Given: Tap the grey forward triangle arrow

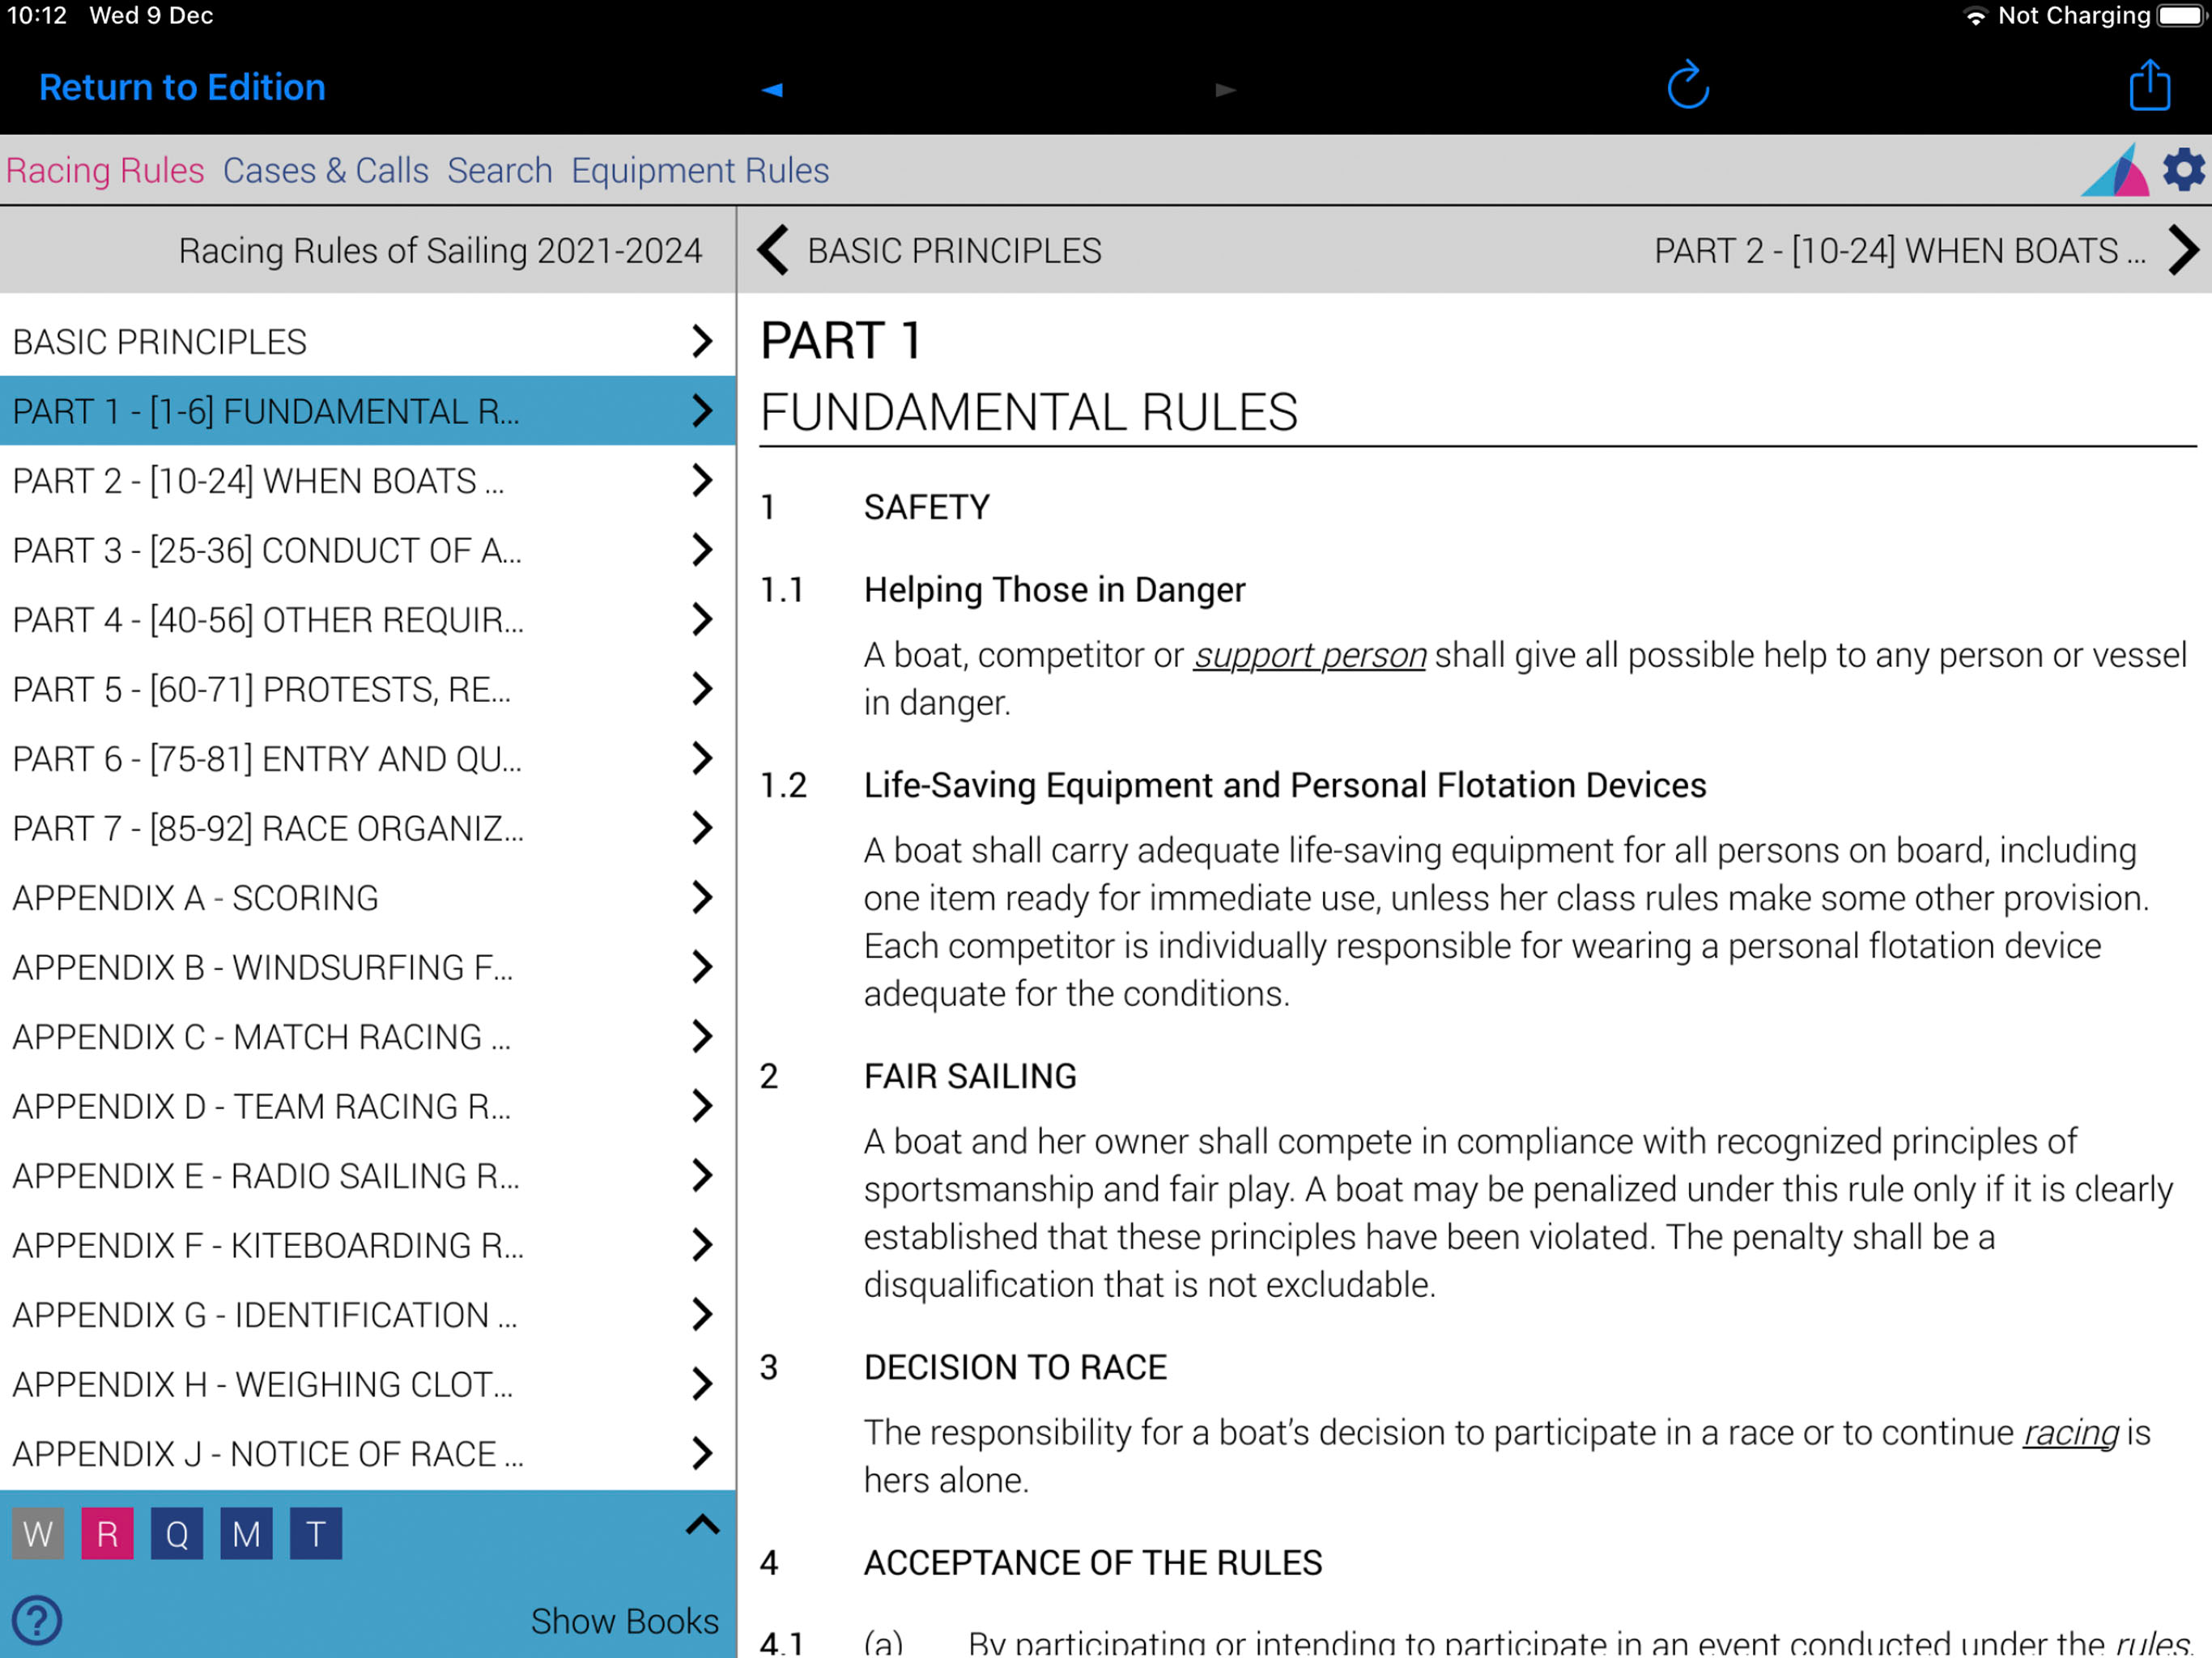Looking at the screenshot, I should 1226,90.
